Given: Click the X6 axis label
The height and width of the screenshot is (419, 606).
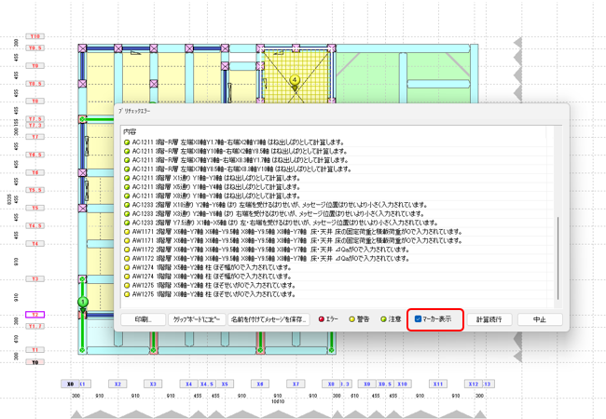Looking at the screenshot, I should point(260,384).
